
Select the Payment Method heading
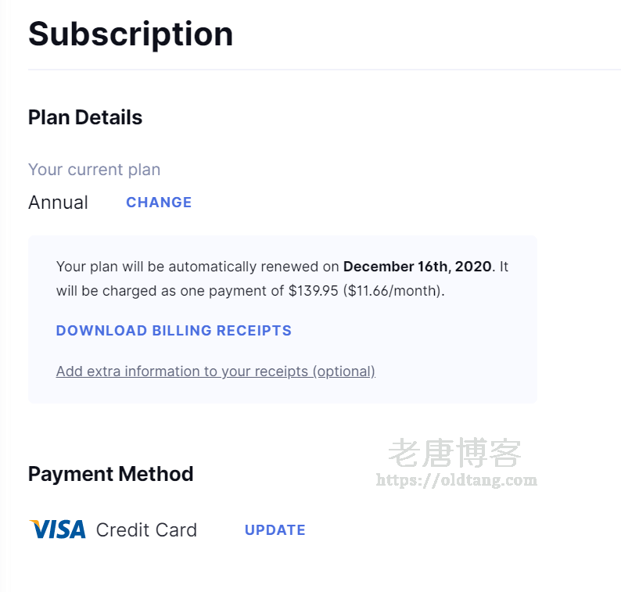(110, 474)
